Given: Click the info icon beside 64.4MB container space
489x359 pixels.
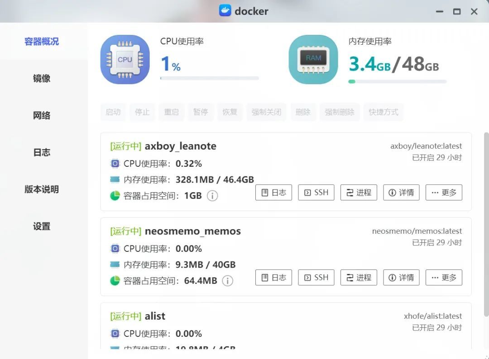Looking at the screenshot, I should click(227, 281).
